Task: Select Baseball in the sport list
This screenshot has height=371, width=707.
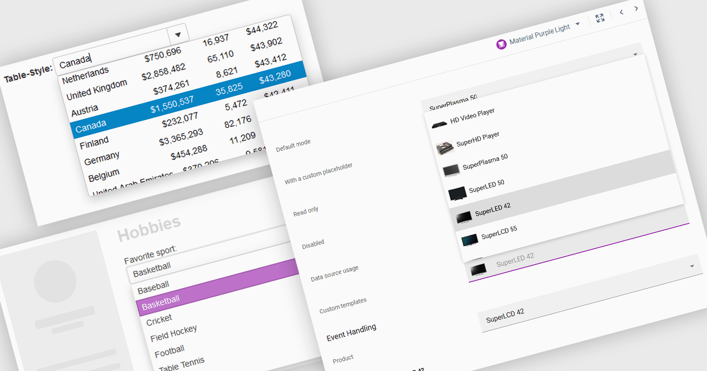Action: coord(153,288)
